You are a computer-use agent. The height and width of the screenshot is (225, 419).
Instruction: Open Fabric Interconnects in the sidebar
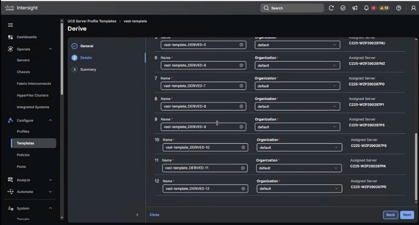(34, 84)
